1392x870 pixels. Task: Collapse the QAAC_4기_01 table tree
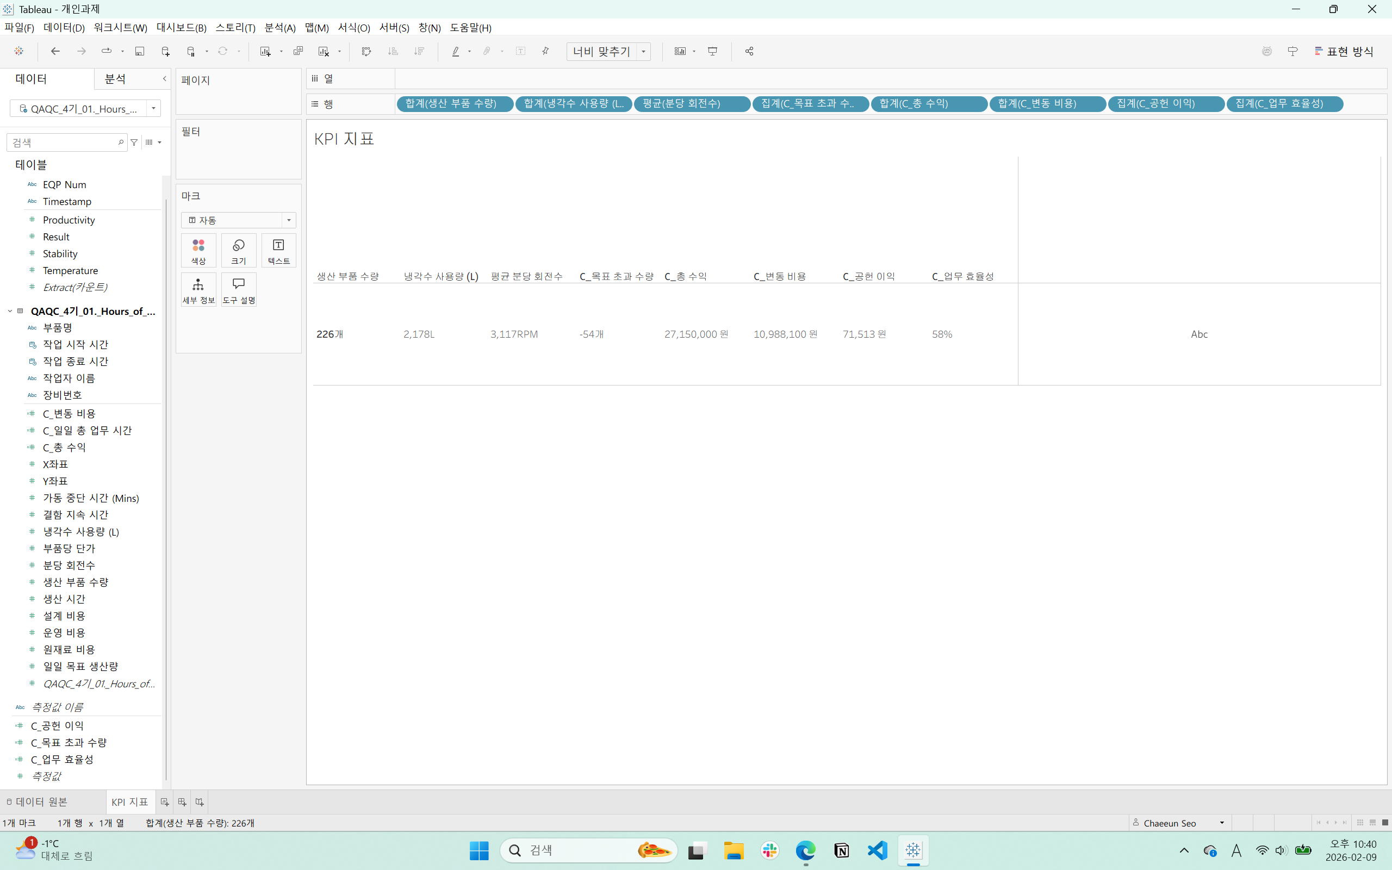tap(10, 311)
